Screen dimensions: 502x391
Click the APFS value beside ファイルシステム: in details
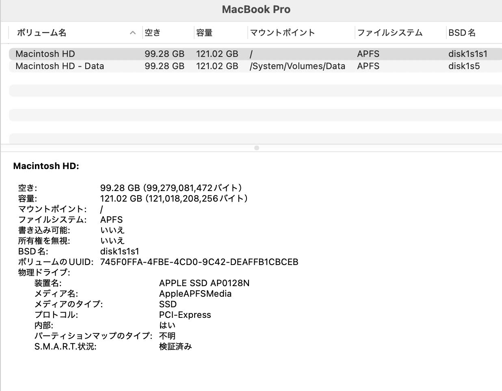coord(111,219)
